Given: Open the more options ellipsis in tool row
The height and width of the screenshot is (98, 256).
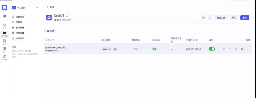Looking at the screenshot, I should tap(248, 49).
